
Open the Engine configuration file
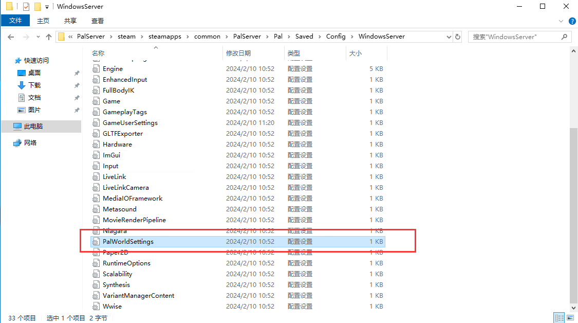[x=111, y=68]
